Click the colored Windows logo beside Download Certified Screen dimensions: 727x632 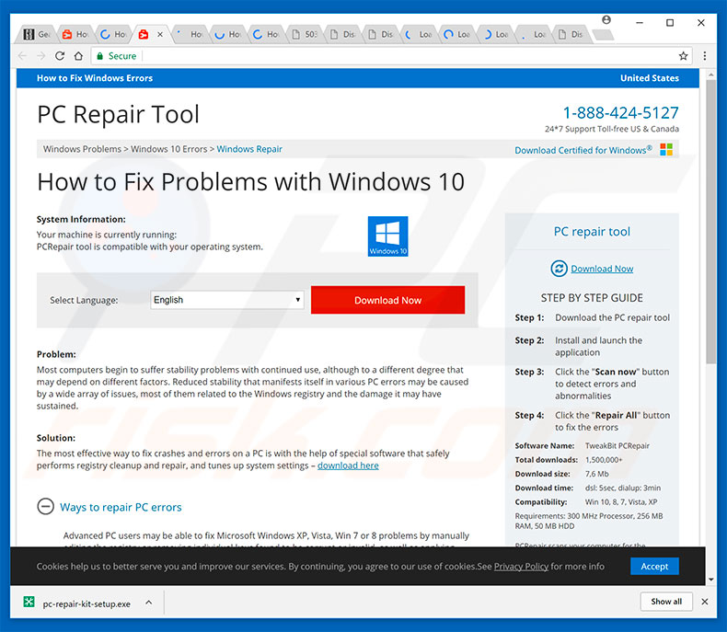click(x=666, y=150)
